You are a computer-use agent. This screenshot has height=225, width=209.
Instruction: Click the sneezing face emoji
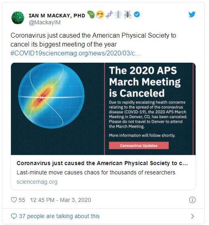pos(100,15)
